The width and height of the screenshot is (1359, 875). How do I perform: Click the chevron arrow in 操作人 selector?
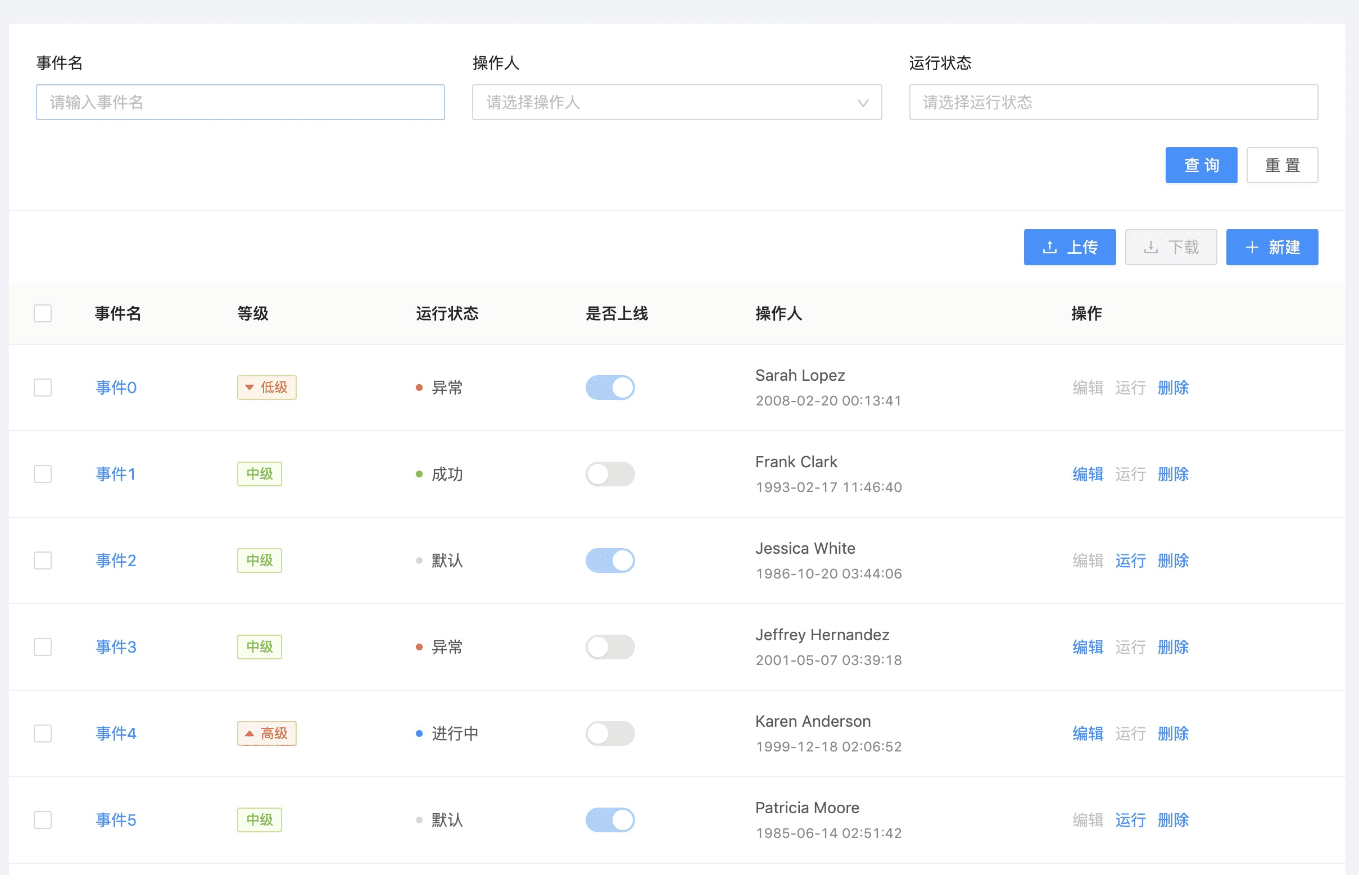[863, 103]
